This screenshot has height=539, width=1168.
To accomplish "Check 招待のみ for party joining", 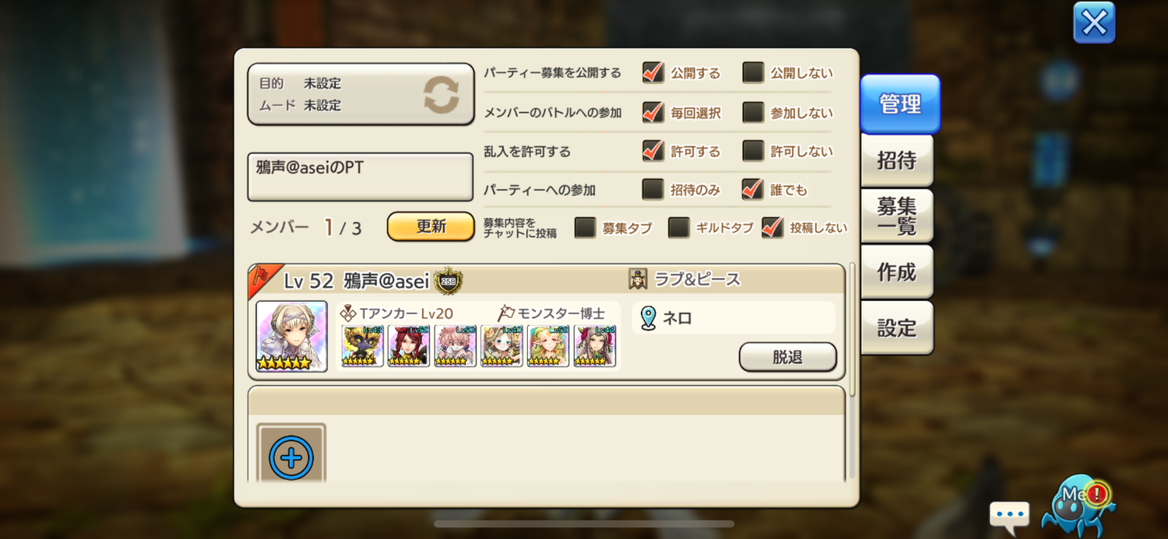I will [653, 190].
